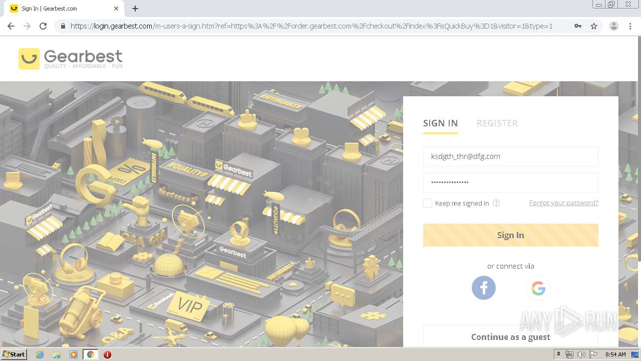Click the page vertical scrollbar

[x=639, y=148]
